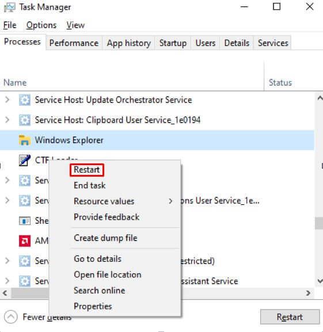Click the Restart button at bottom right
Image resolution: width=323 pixels, height=332 pixels.
[290, 317]
